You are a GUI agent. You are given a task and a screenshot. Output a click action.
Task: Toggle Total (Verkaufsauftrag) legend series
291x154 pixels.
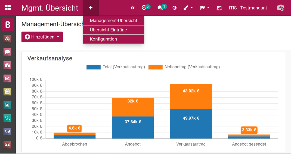[x=116, y=67]
